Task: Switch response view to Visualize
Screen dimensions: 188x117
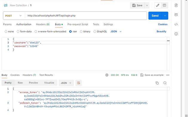Action: 49,83
